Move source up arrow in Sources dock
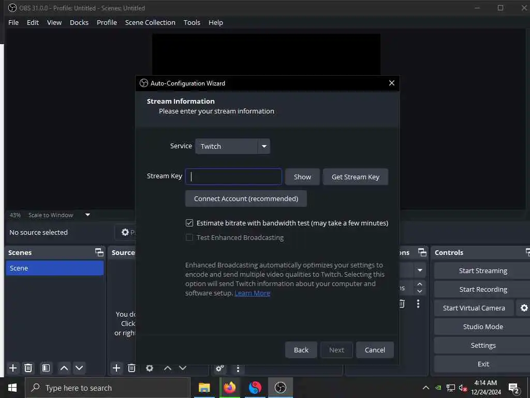Viewport: 530px width, 398px height. tap(168, 368)
